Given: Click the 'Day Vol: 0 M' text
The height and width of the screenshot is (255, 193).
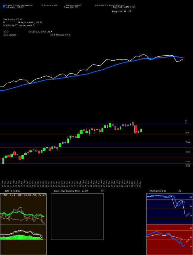Looking at the screenshot, I should point(121,11).
